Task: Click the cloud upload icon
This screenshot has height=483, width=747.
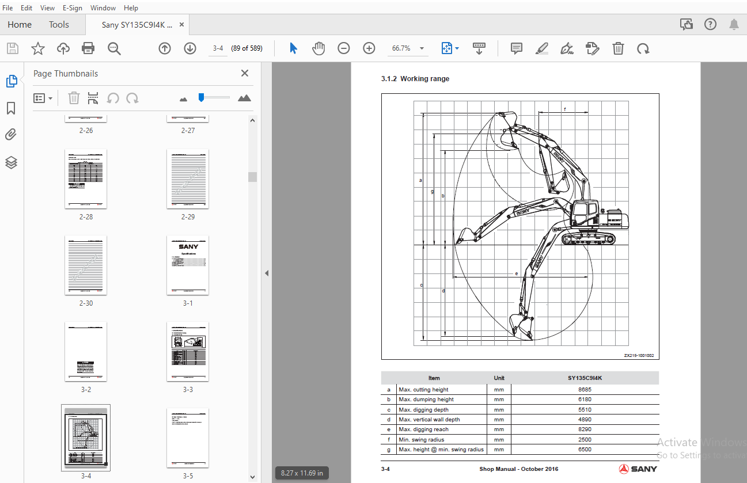Action: tap(63, 48)
